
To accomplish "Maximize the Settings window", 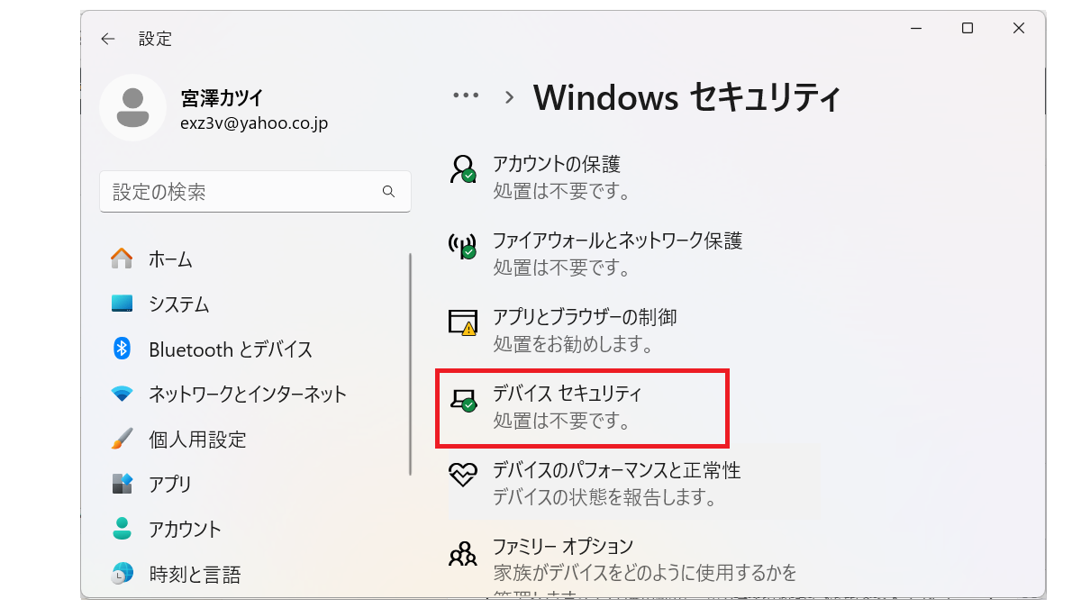I will click(x=967, y=29).
